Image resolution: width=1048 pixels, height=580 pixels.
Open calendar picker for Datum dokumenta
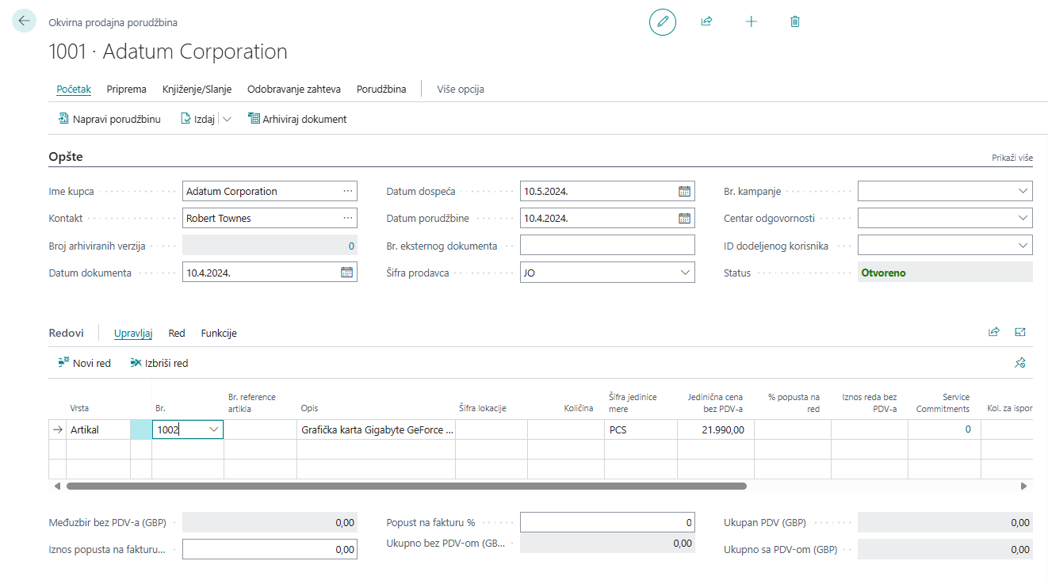pyautogui.click(x=346, y=273)
